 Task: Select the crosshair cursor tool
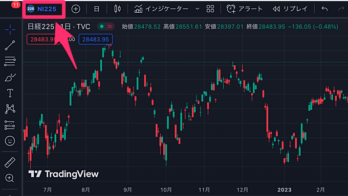[x=10, y=30]
